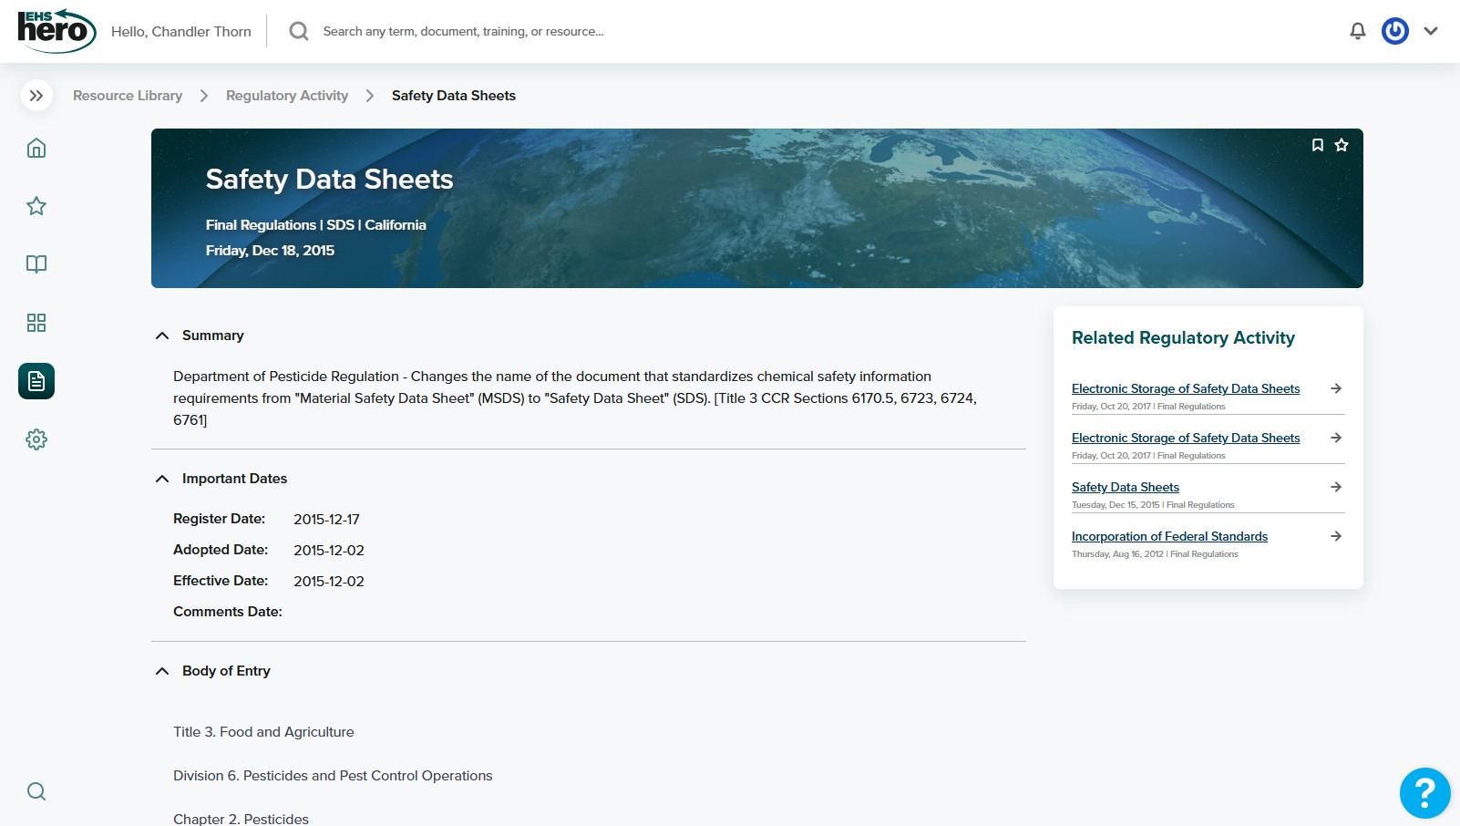Open the book icon in sidebar
The image size is (1460, 826).
[36, 264]
